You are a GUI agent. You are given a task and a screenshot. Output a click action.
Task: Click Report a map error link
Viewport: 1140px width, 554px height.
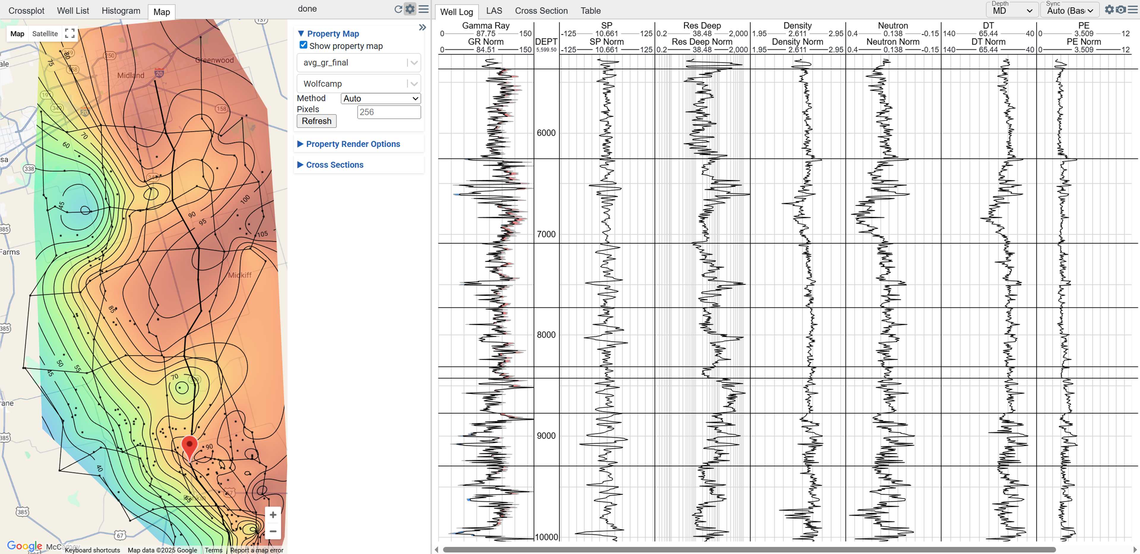pos(257,550)
